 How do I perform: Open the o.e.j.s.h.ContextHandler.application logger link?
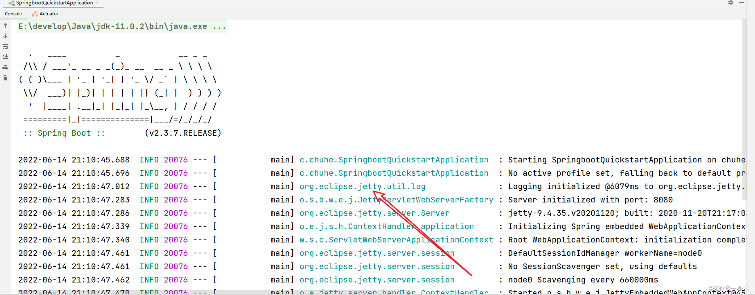[387, 226]
